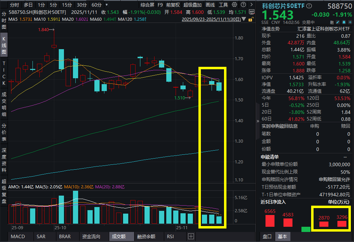Click the settings gear icon in the toolbar
The width and height of the screenshot is (354, 242).
tap(234, 5)
